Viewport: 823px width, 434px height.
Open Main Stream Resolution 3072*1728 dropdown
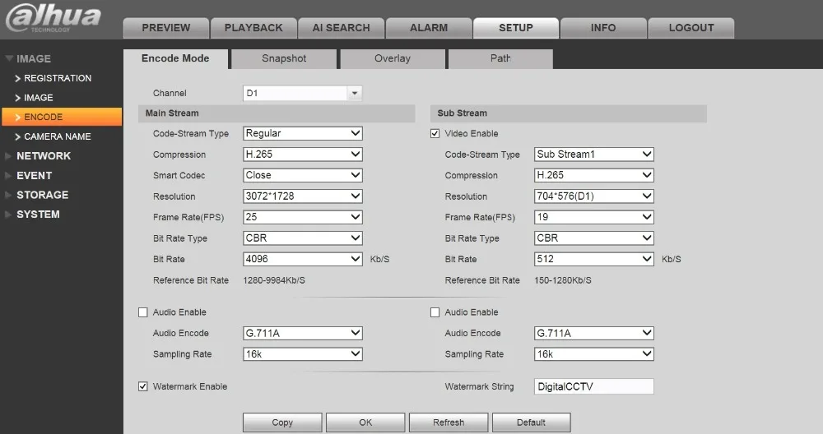point(303,196)
